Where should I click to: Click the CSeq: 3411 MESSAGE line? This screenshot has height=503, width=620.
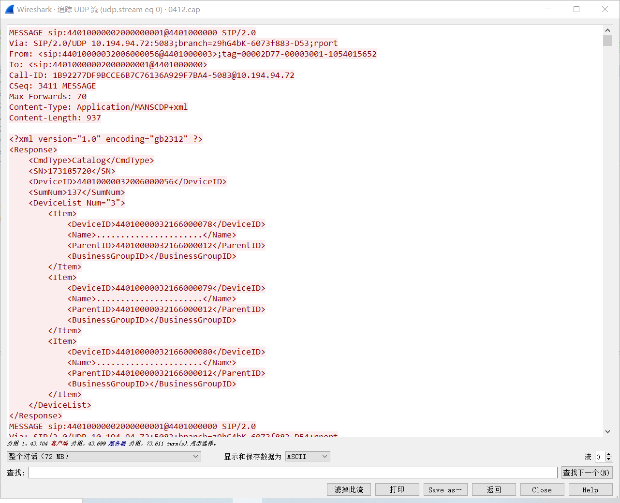(x=53, y=86)
